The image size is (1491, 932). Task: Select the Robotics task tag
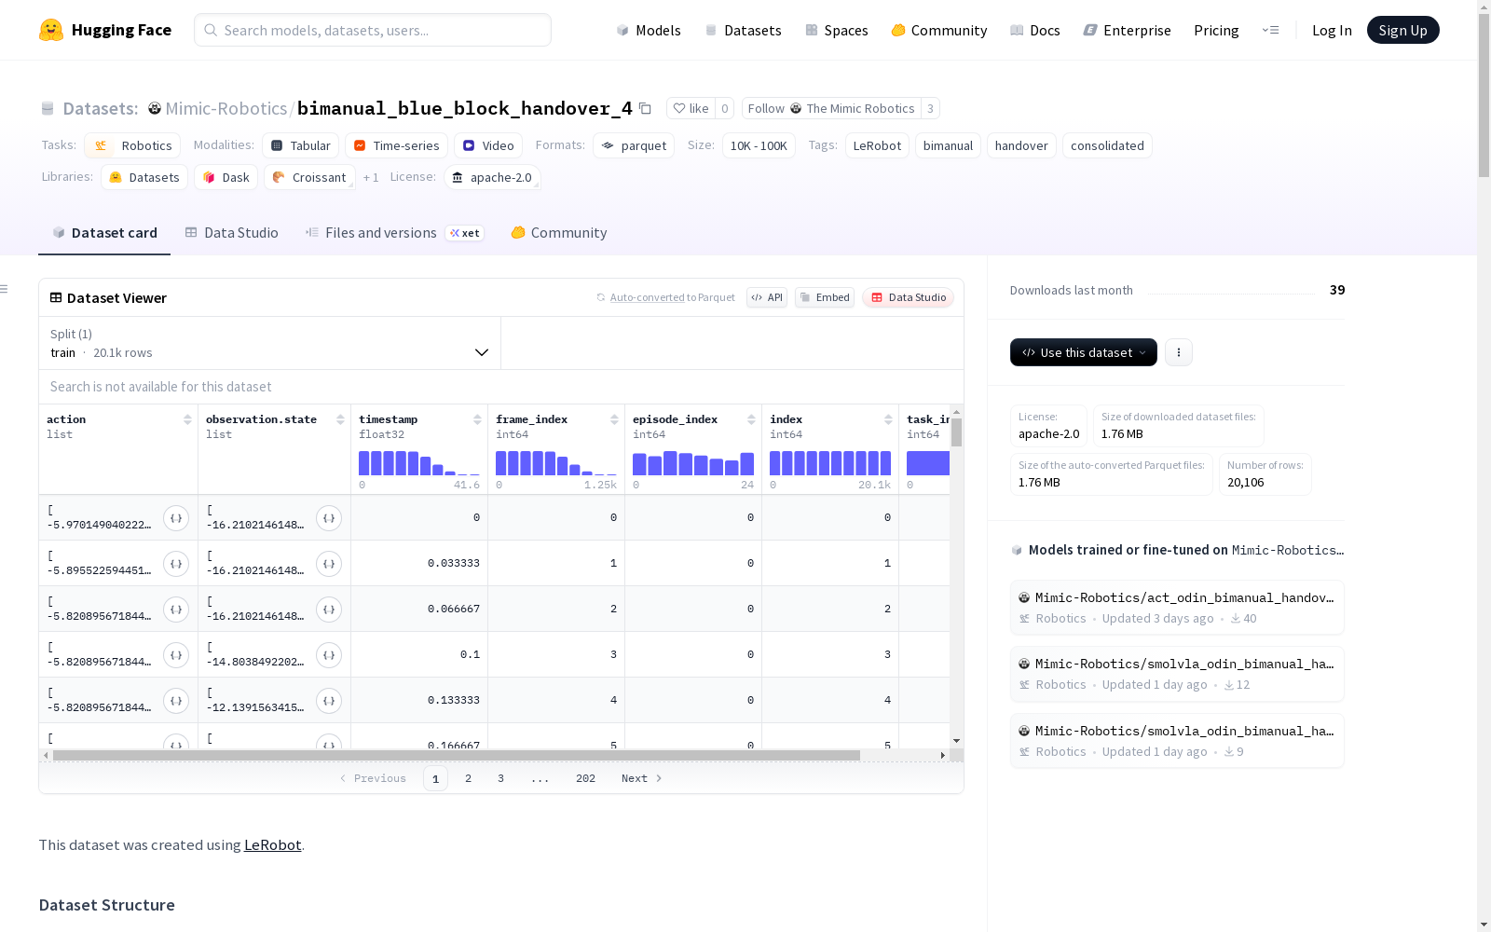pyautogui.click(x=132, y=145)
